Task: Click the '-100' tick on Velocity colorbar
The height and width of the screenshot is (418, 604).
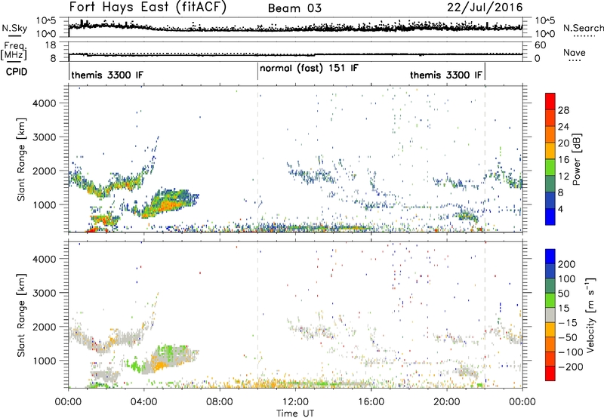Action: coord(571,352)
